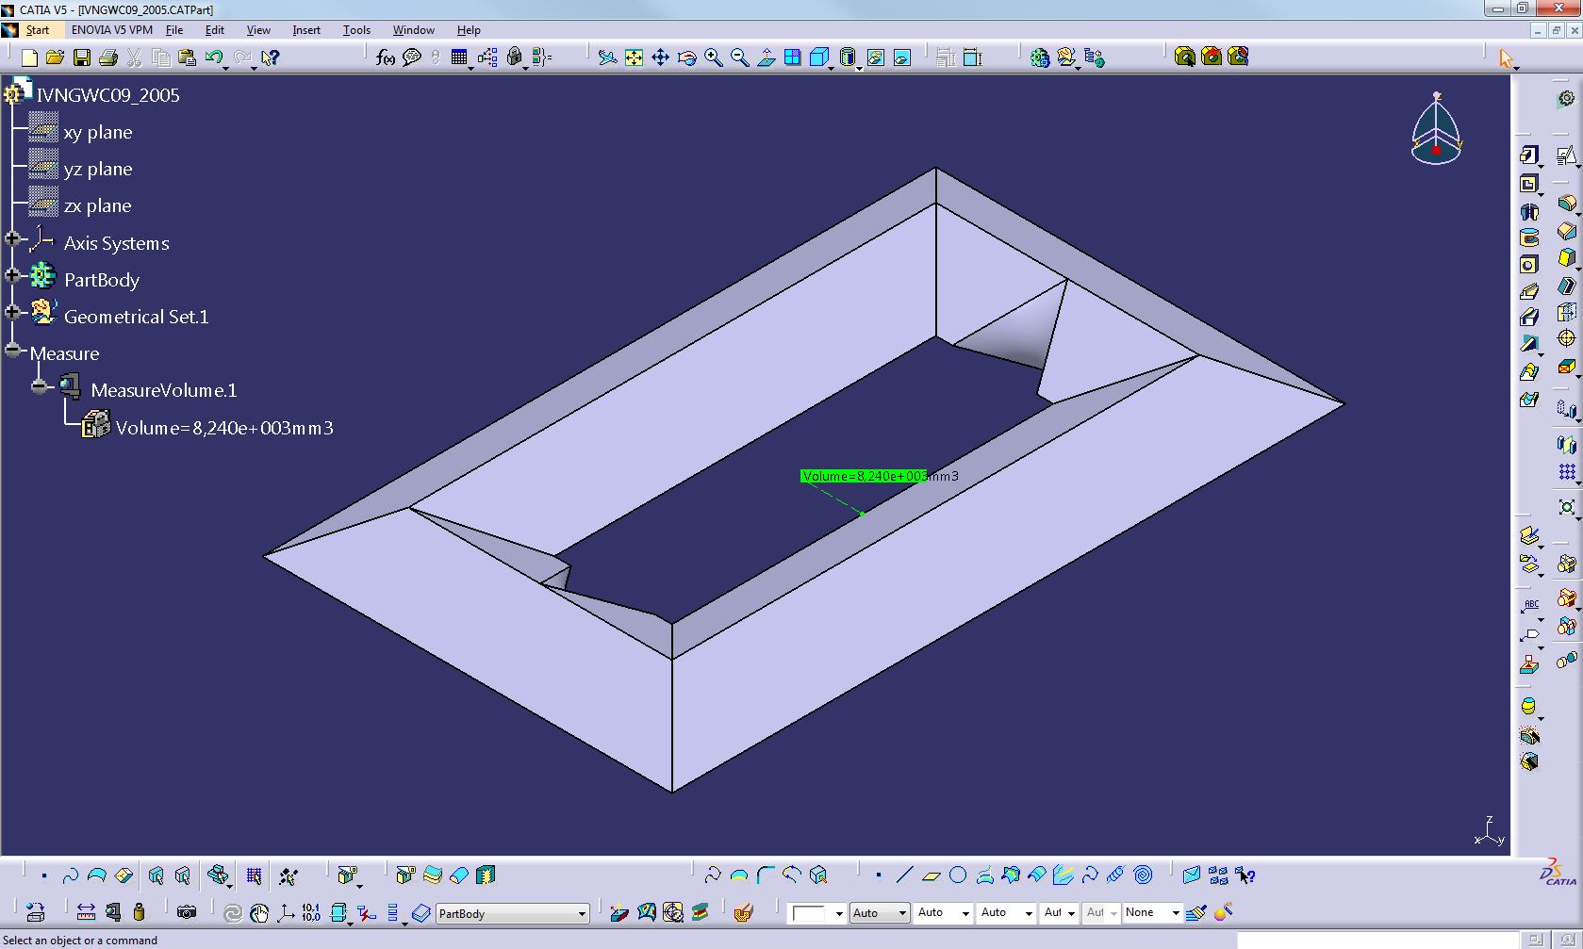
Task: Click the rectangular pattern grid icon
Action: 1566,471
